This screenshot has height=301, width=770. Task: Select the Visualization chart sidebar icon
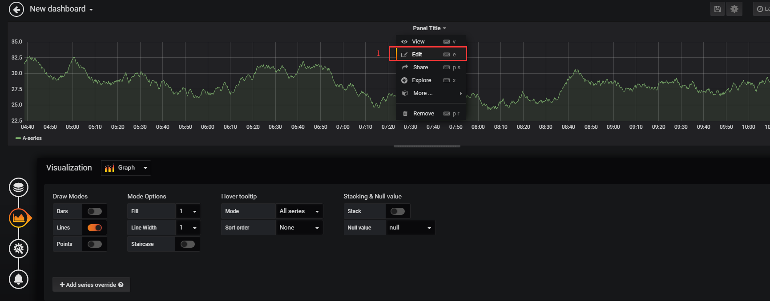click(19, 218)
